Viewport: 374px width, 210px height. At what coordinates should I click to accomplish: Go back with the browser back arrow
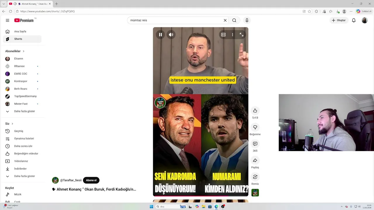pyautogui.click(x=4, y=11)
